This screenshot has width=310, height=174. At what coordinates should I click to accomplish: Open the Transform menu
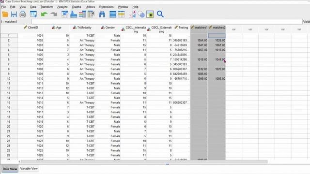[x=46, y=7]
